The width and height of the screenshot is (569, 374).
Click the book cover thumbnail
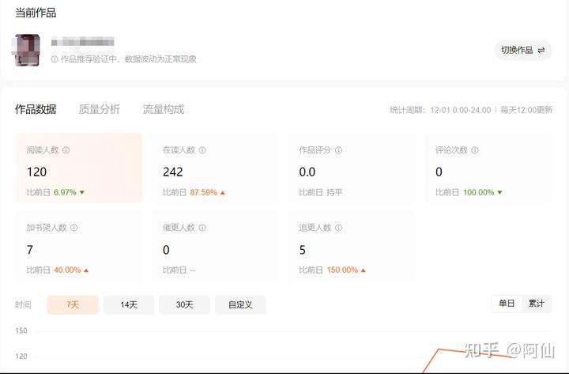pos(27,50)
